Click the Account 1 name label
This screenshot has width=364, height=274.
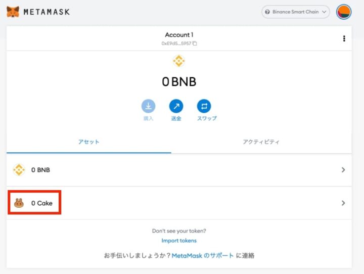[x=179, y=35]
